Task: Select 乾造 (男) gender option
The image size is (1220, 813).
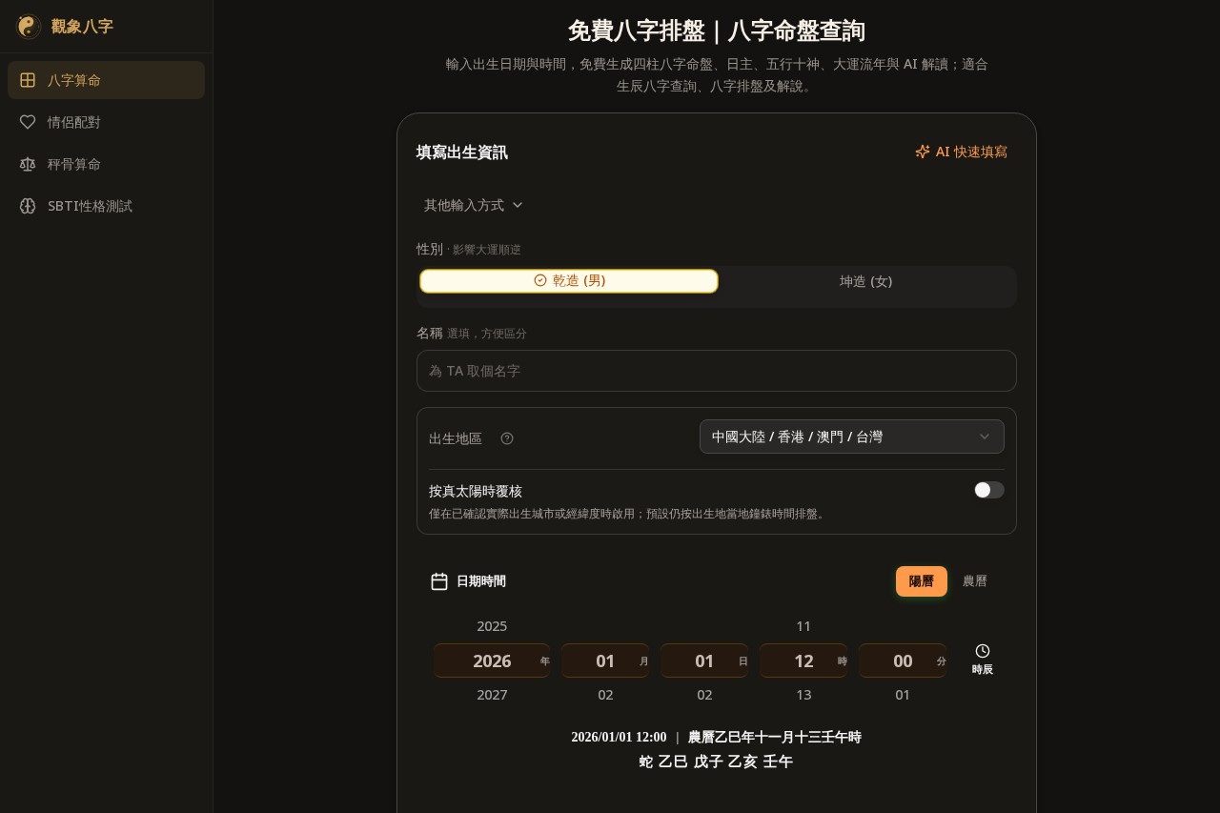Action: pos(569,281)
